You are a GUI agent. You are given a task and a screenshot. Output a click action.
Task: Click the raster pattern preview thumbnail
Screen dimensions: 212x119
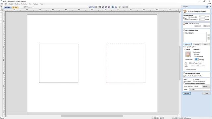coord(188,54)
